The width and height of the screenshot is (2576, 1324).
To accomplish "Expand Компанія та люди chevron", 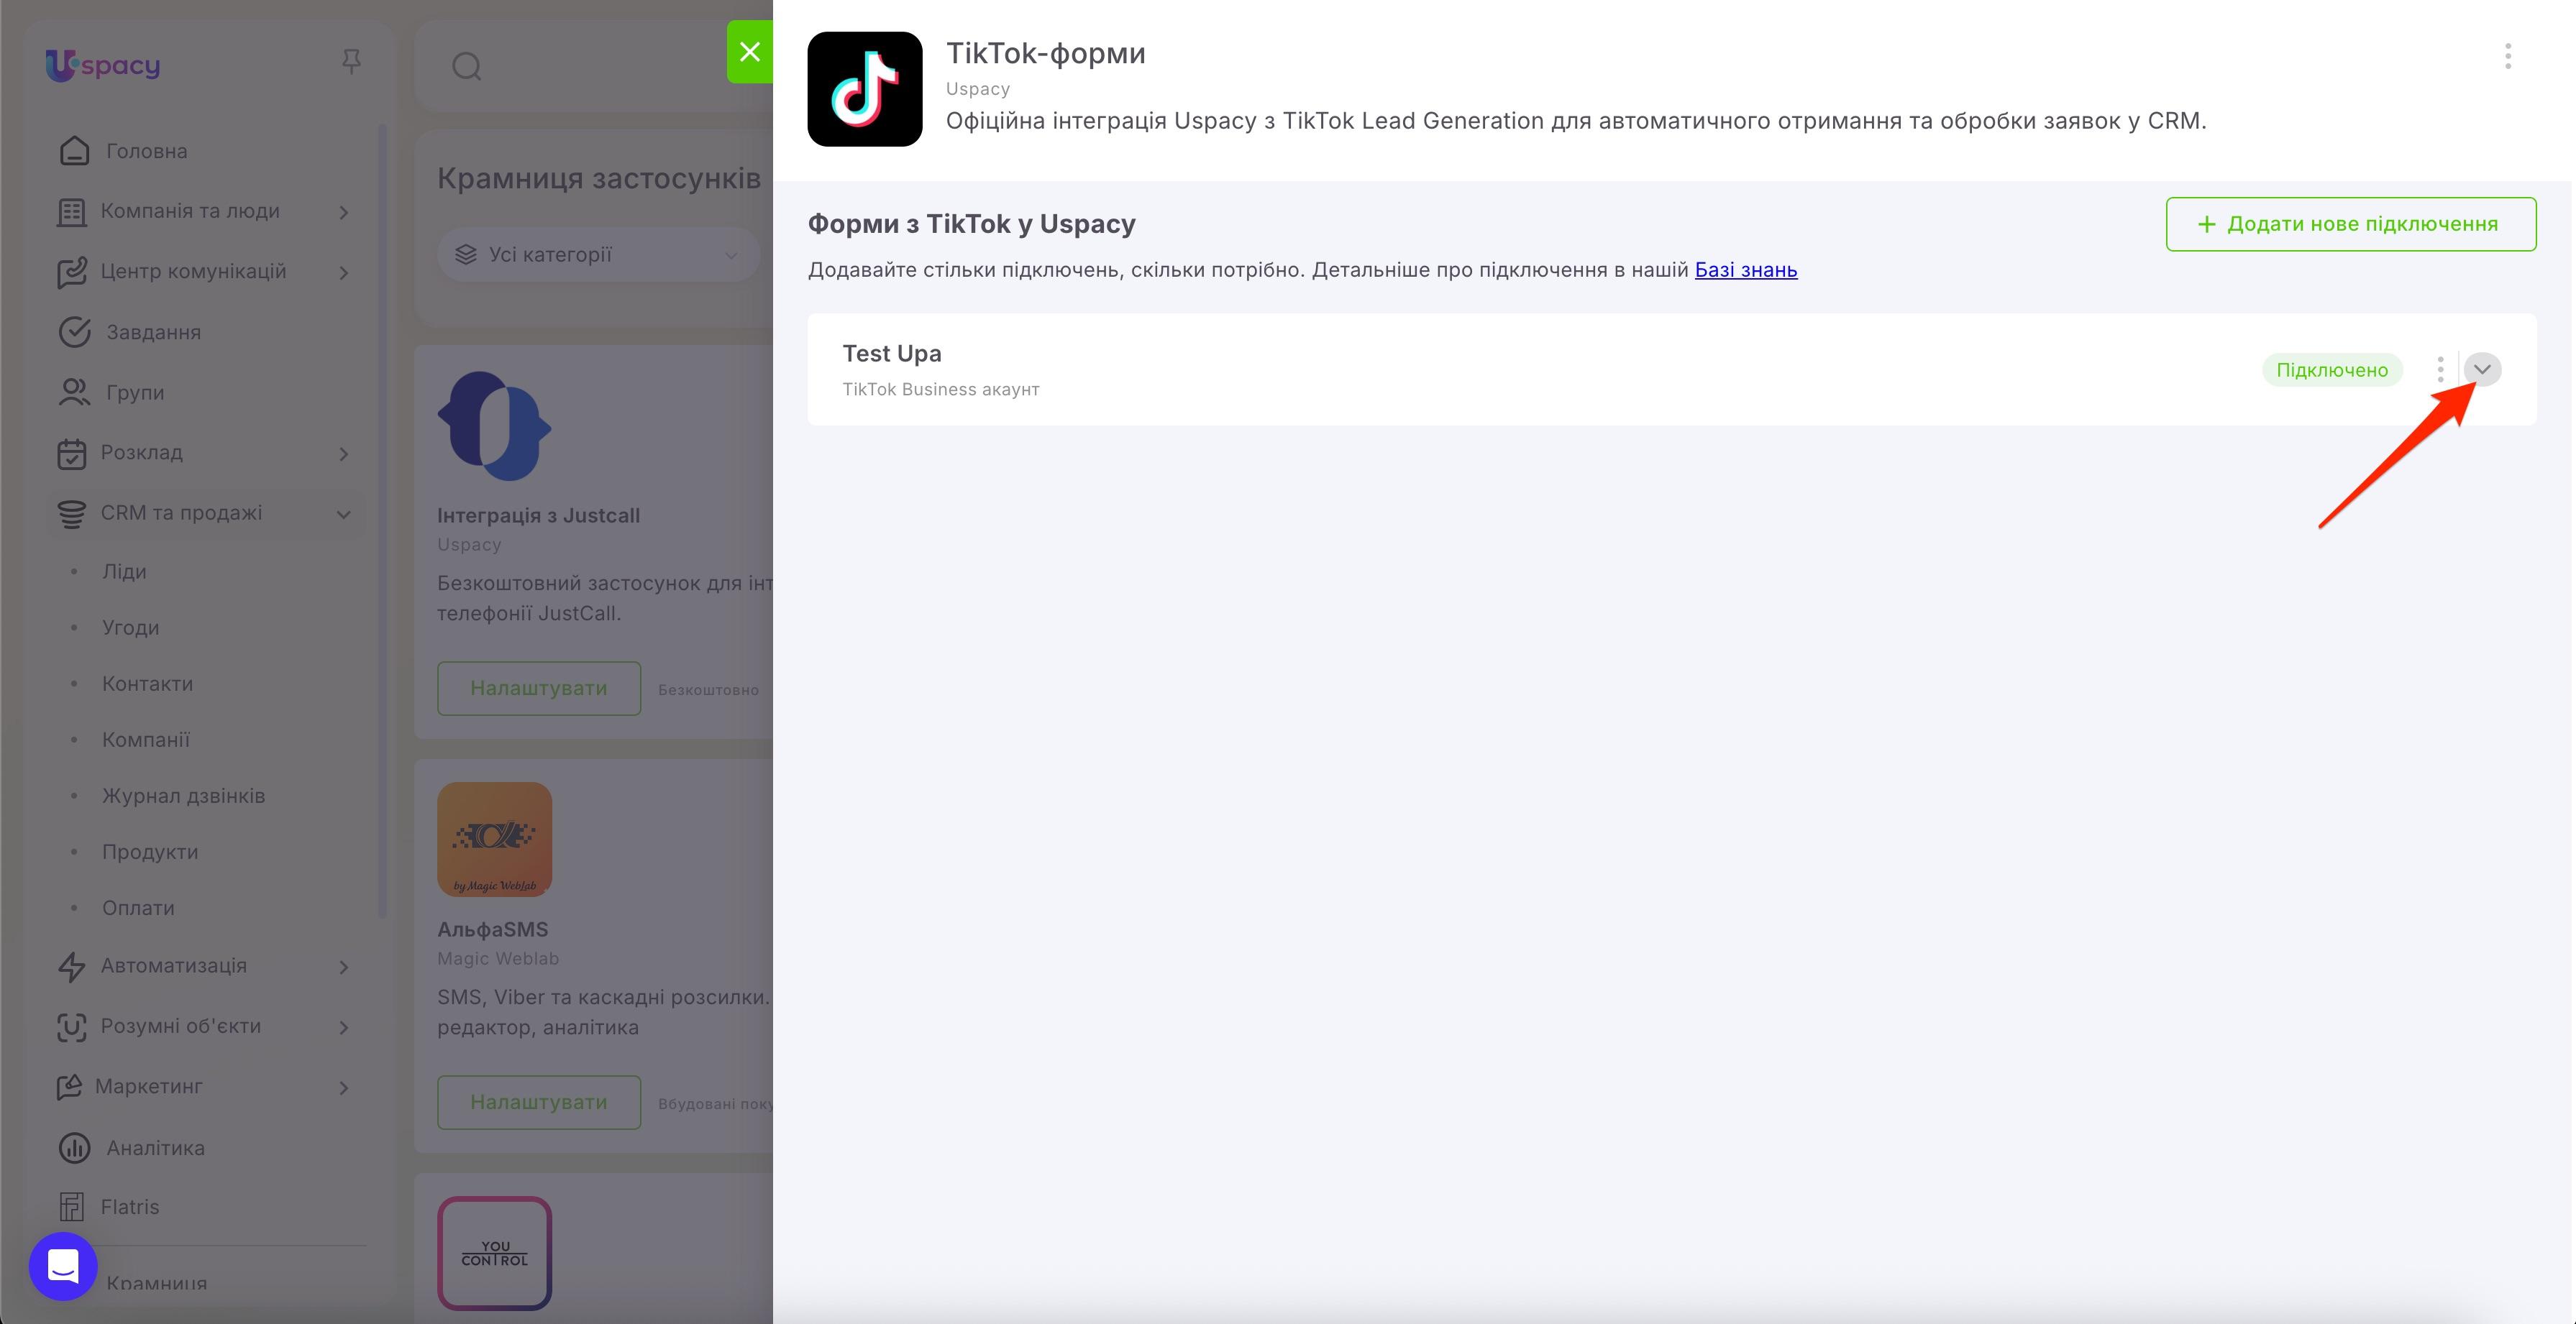I will pos(344,212).
